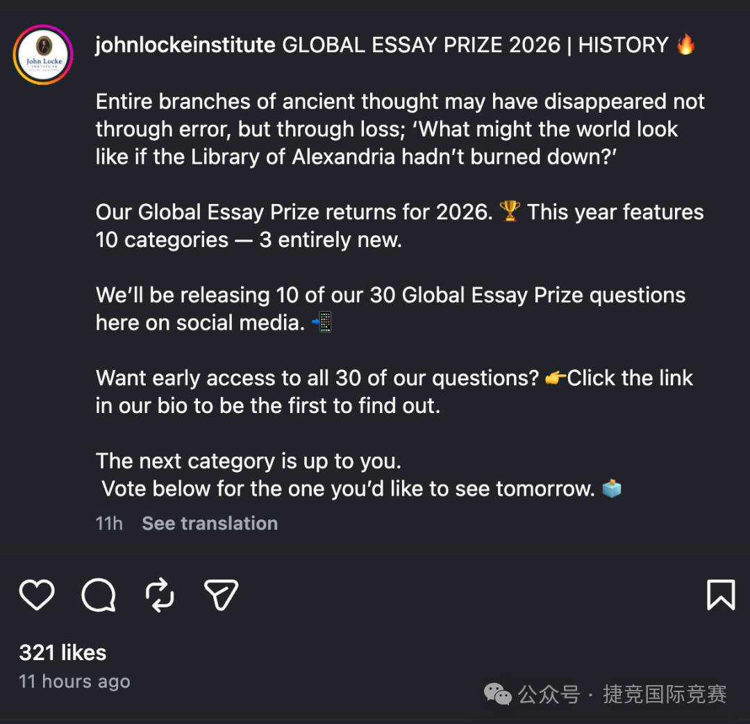750x724 pixels.
Task: Like the post with the heart icon
Action: pyautogui.click(x=36, y=595)
